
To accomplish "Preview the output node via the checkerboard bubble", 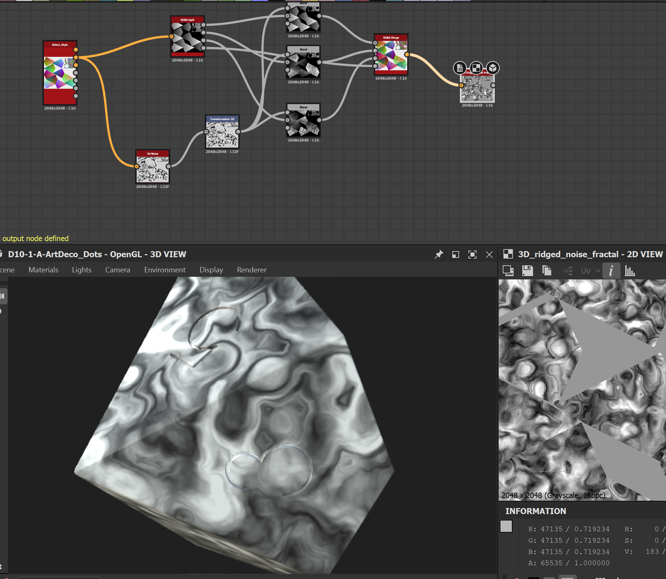I will click(476, 68).
